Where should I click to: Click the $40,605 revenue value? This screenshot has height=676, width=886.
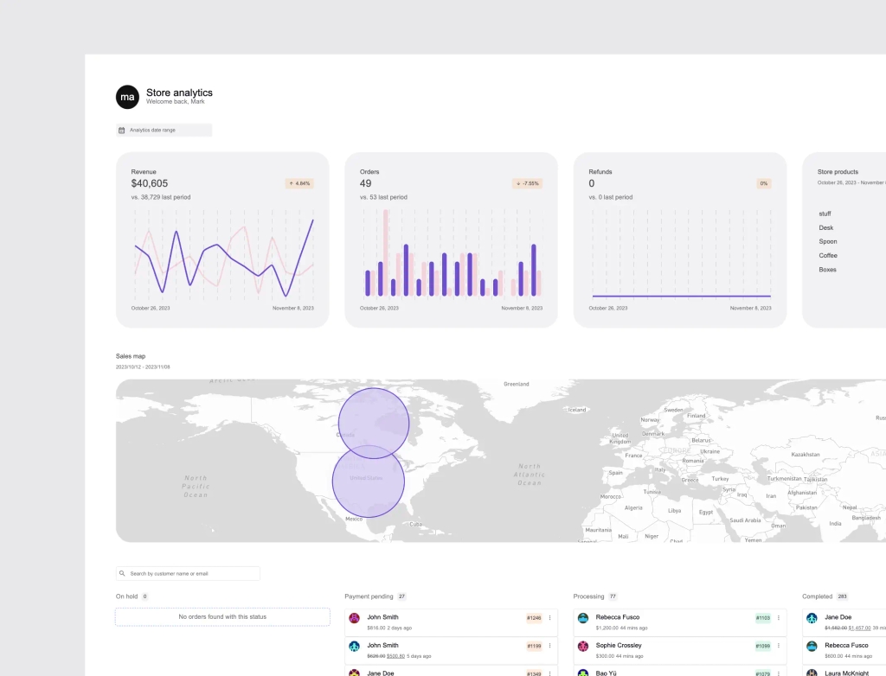click(149, 183)
